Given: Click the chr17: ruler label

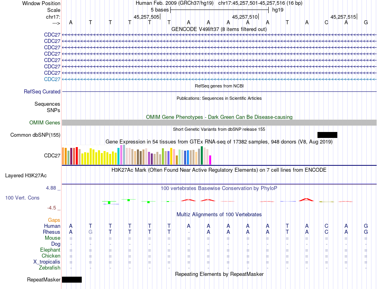Looking at the screenshot, I should pos(53,17).
